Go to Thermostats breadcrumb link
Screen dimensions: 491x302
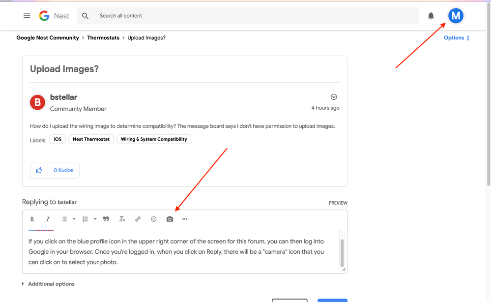click(103, 38)
